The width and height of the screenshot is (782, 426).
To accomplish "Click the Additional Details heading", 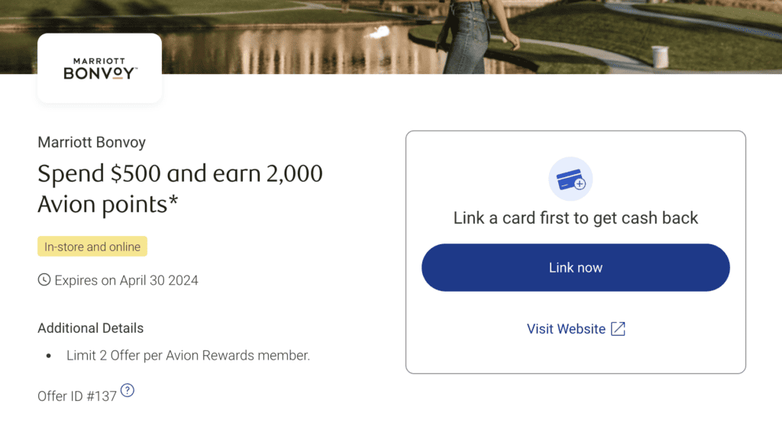I will click(90, 328).
